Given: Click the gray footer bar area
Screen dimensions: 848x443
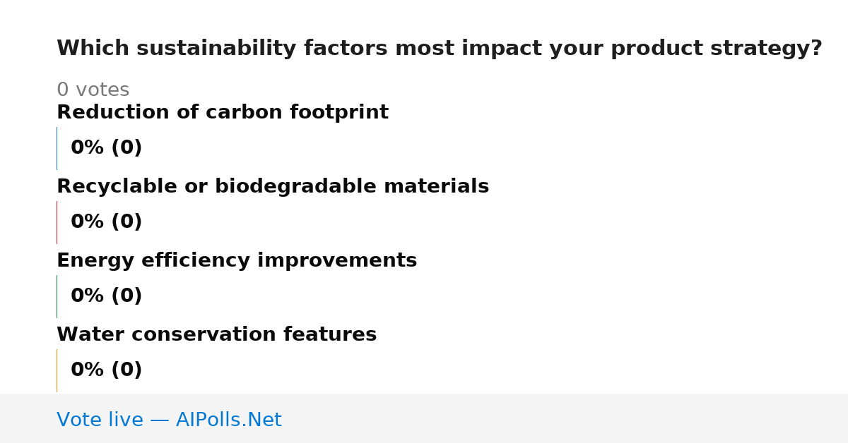Looking at the screenshot, I should click(x=424, y=418).
